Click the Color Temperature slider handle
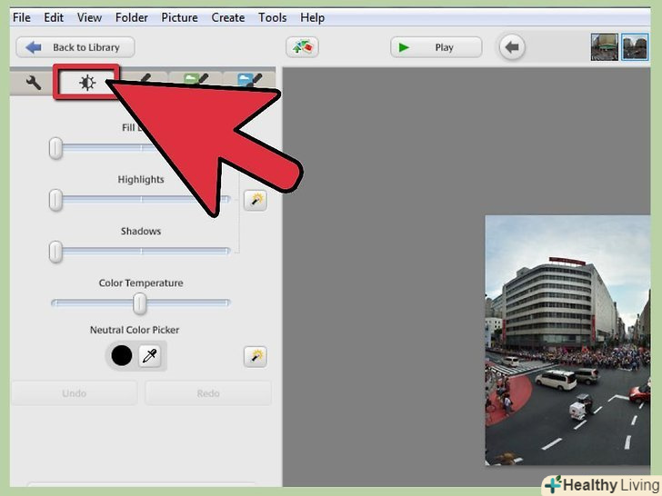662x496 pixels. 140,303
